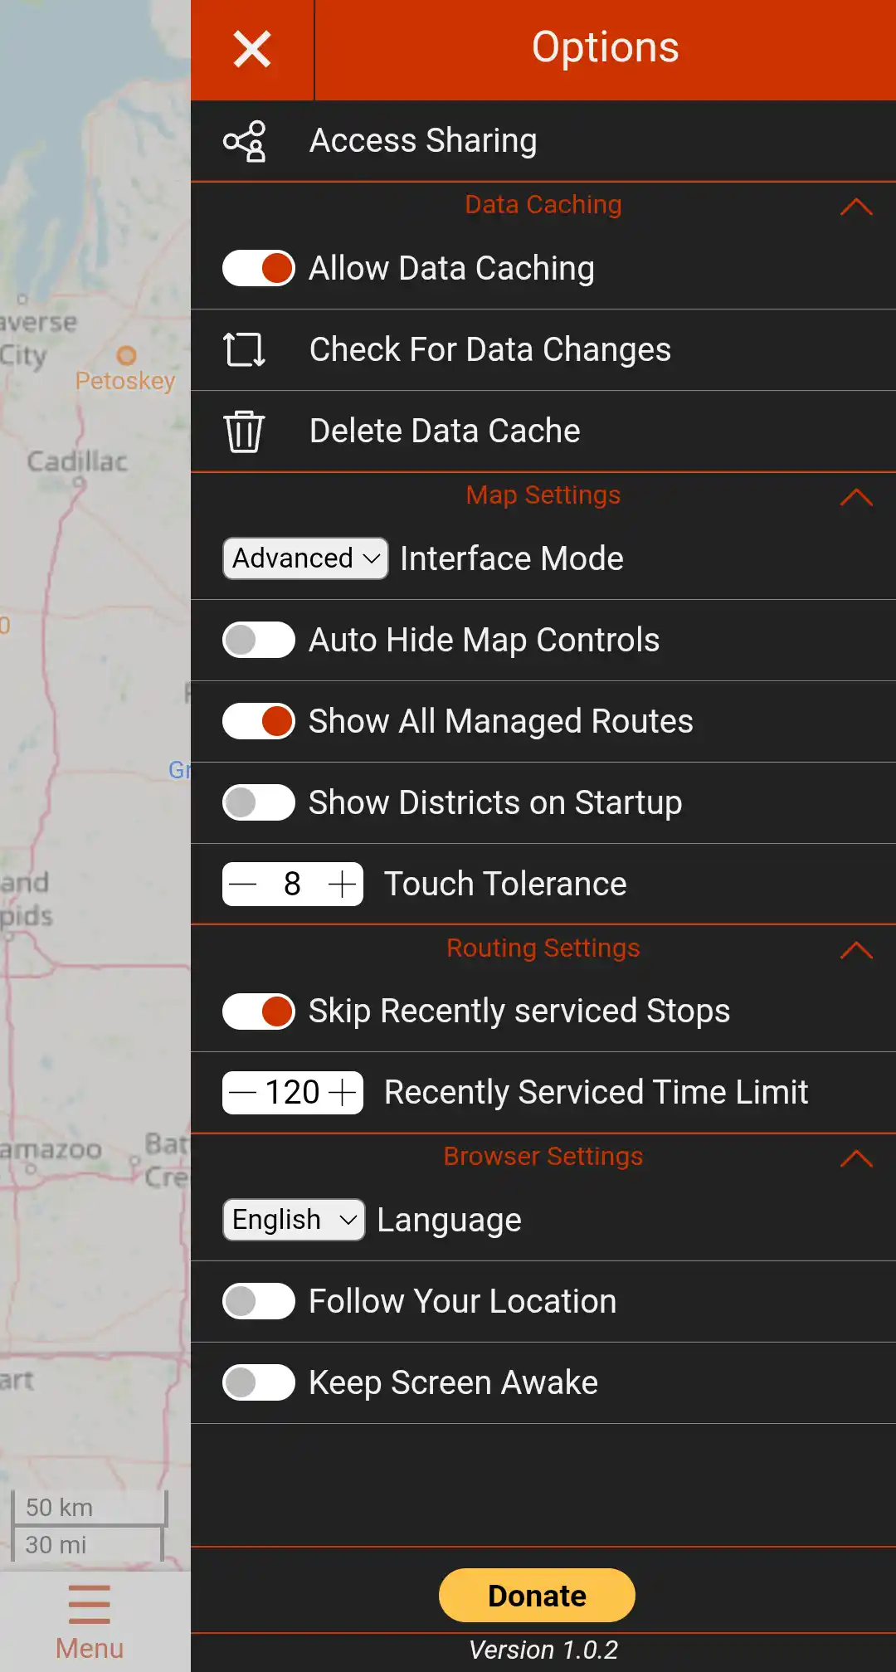Increase Touch Tolerance with the plus icon
896x1672 pixels.
tap(342, 885)
